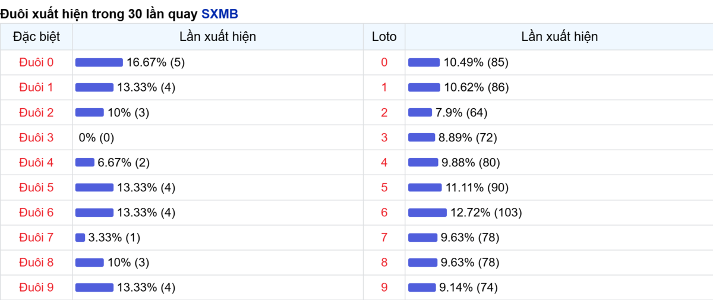The image size is (713, 300).
Task: Click the Đặc biệt column header
Action: tap(36, 37)
